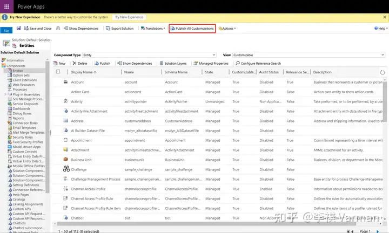
Task: Click Solution Layers
Action: click(173, 64)
